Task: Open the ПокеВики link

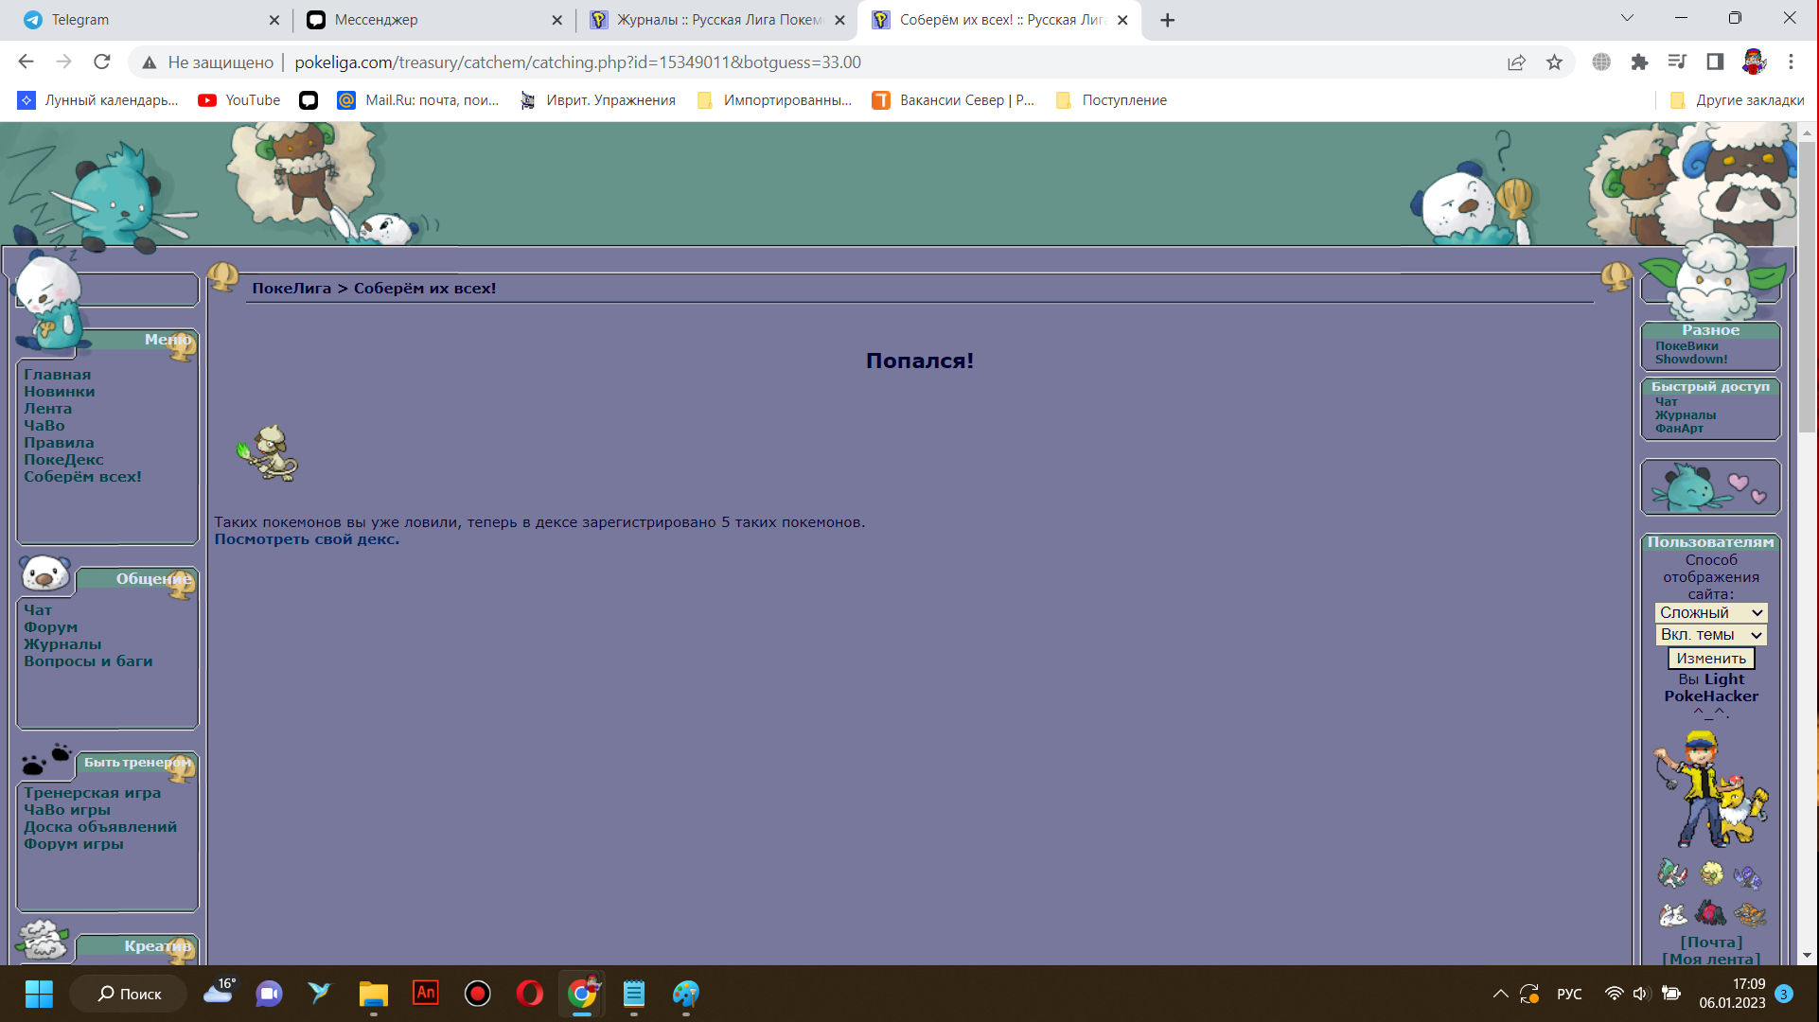Action: (x=1687, y=346)
